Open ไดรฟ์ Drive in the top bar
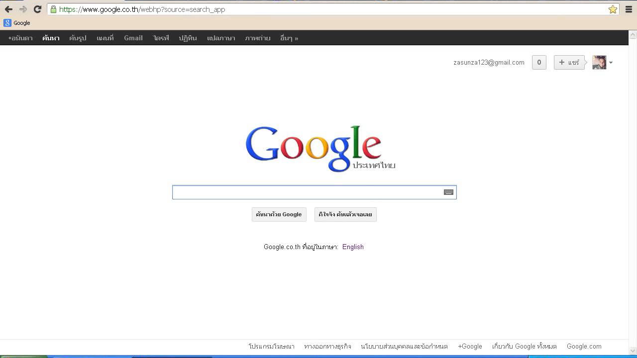637x358 pixels. 161,38
